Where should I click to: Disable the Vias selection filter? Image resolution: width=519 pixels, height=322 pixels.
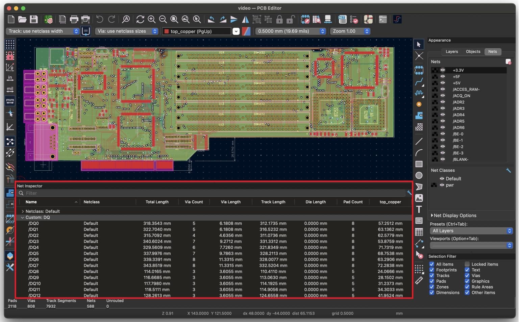pos(467,275)
